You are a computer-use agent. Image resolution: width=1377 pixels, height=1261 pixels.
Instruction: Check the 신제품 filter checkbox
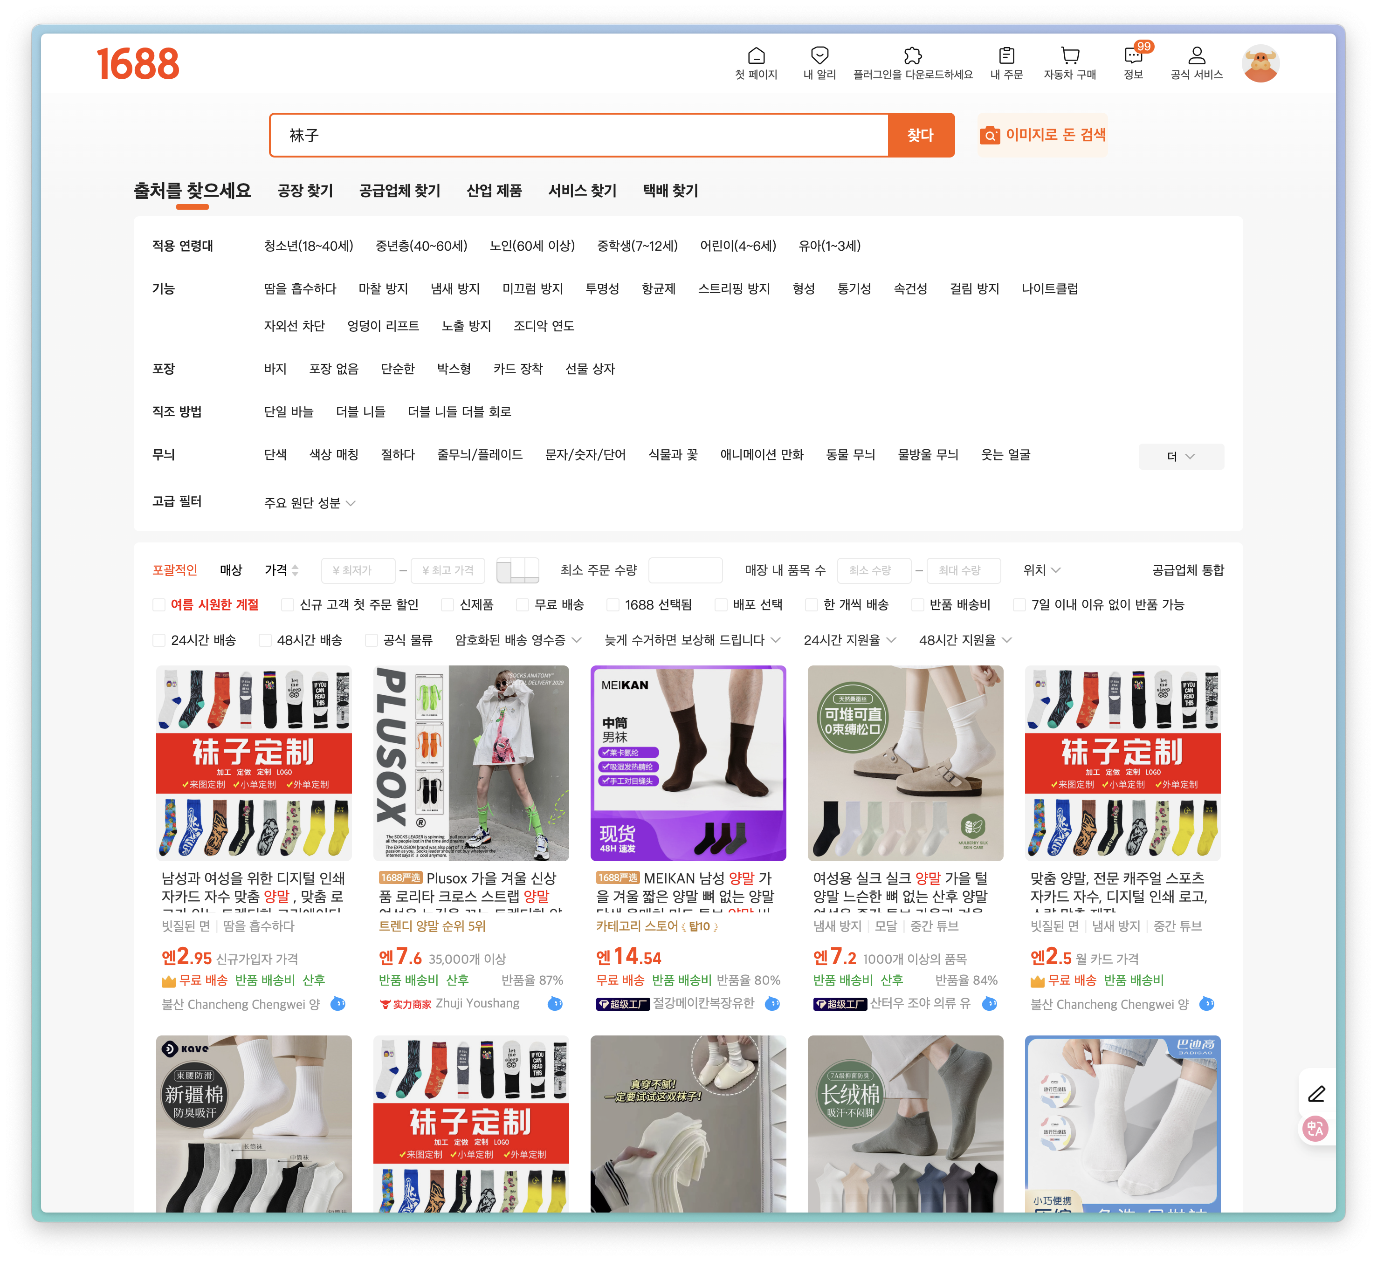448,605
